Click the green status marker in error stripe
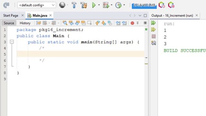Image resolution: width=206 pixels, height=116 pixels. [x=146, y=29]
